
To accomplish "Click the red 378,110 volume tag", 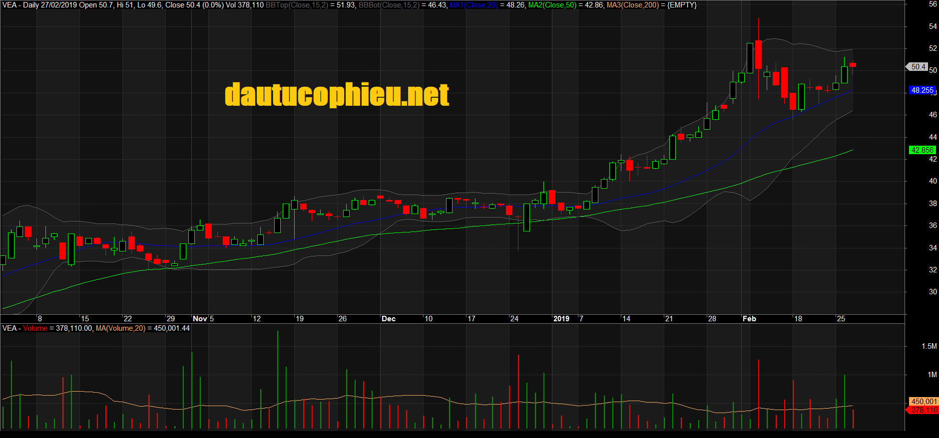I will coord(924,410).
